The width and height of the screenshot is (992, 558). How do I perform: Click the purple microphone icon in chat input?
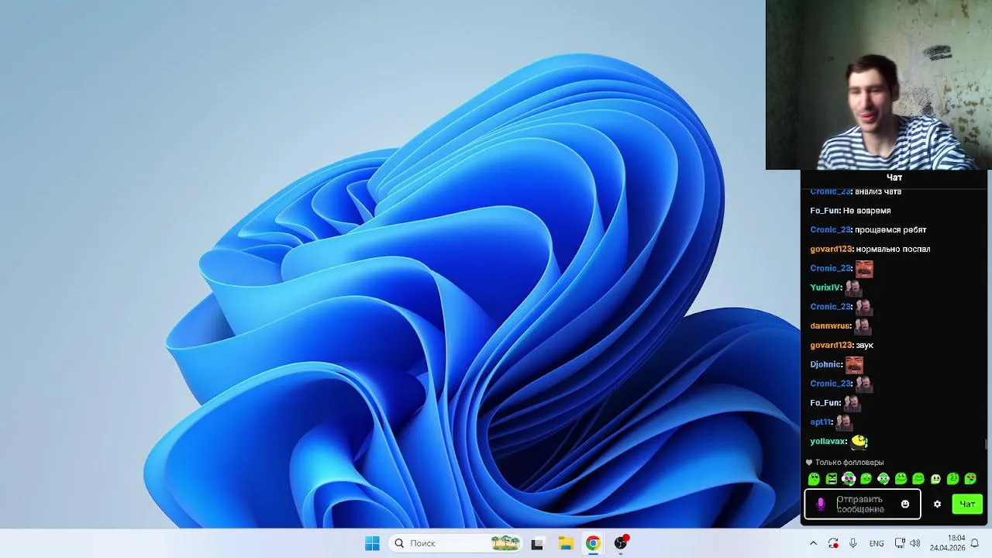coord(821,505)
